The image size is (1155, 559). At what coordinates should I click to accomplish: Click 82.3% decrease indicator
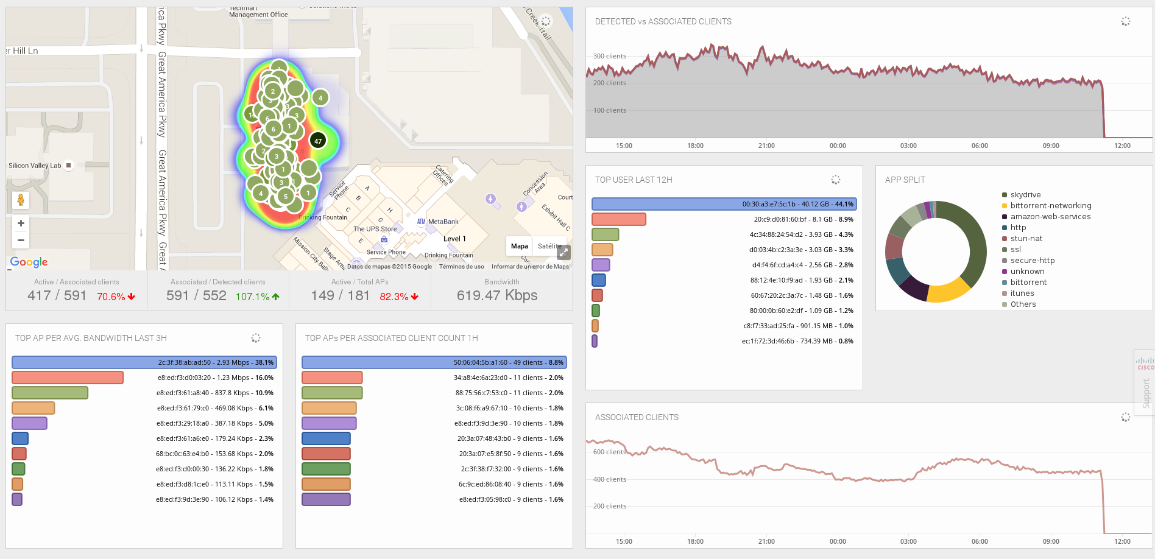click(399, 297)
